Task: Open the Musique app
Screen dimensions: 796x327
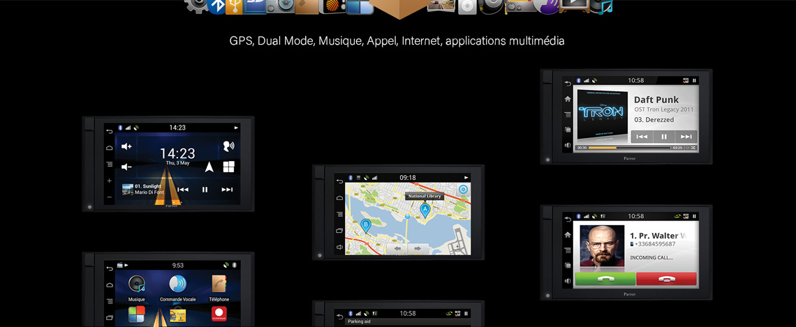Action: pos(137,284)
